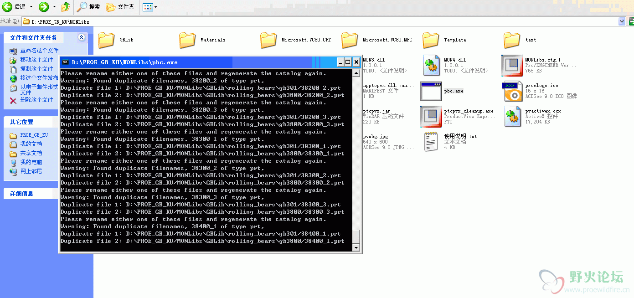Screen dimensions: 634x298
Task: Select the MONLibs.ctg.1 file icon
Action: pyautogui.click(x=512, y=66)
